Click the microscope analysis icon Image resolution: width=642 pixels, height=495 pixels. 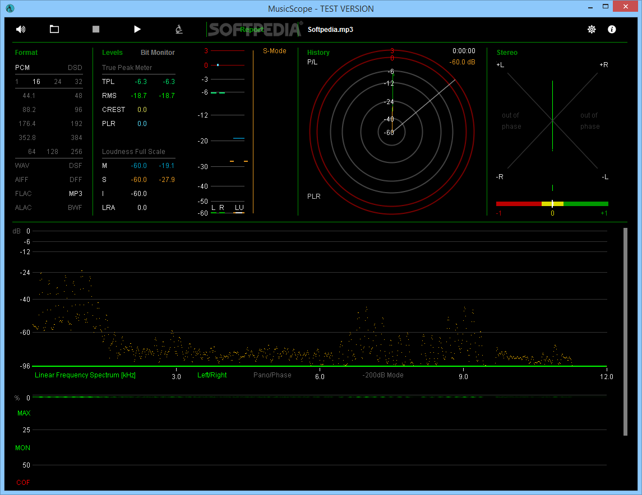pyautogui.click(x=179, y=29)
